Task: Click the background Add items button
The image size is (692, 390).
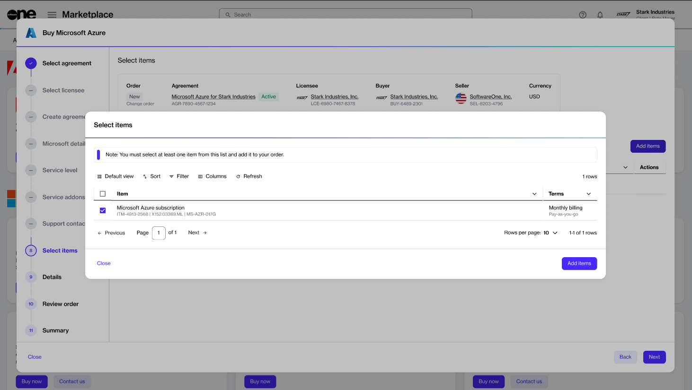Action: pyautogui.click(x=648, y=146)
